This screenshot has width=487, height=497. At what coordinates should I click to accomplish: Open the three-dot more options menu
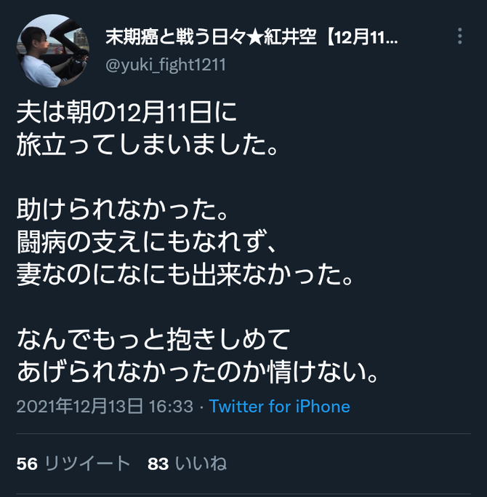click(460, 36)
